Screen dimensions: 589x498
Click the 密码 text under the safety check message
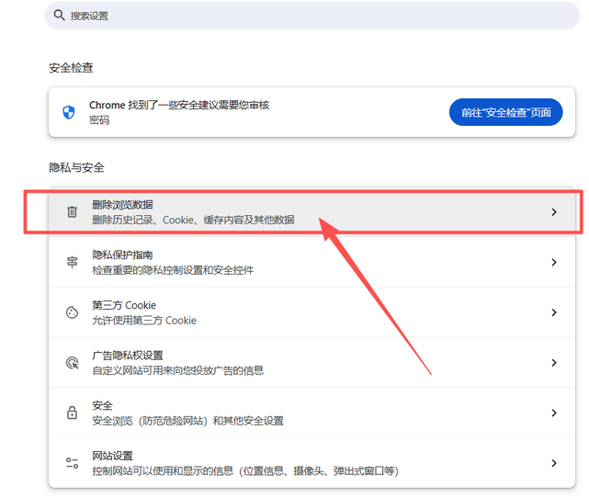tap(99, 120)
